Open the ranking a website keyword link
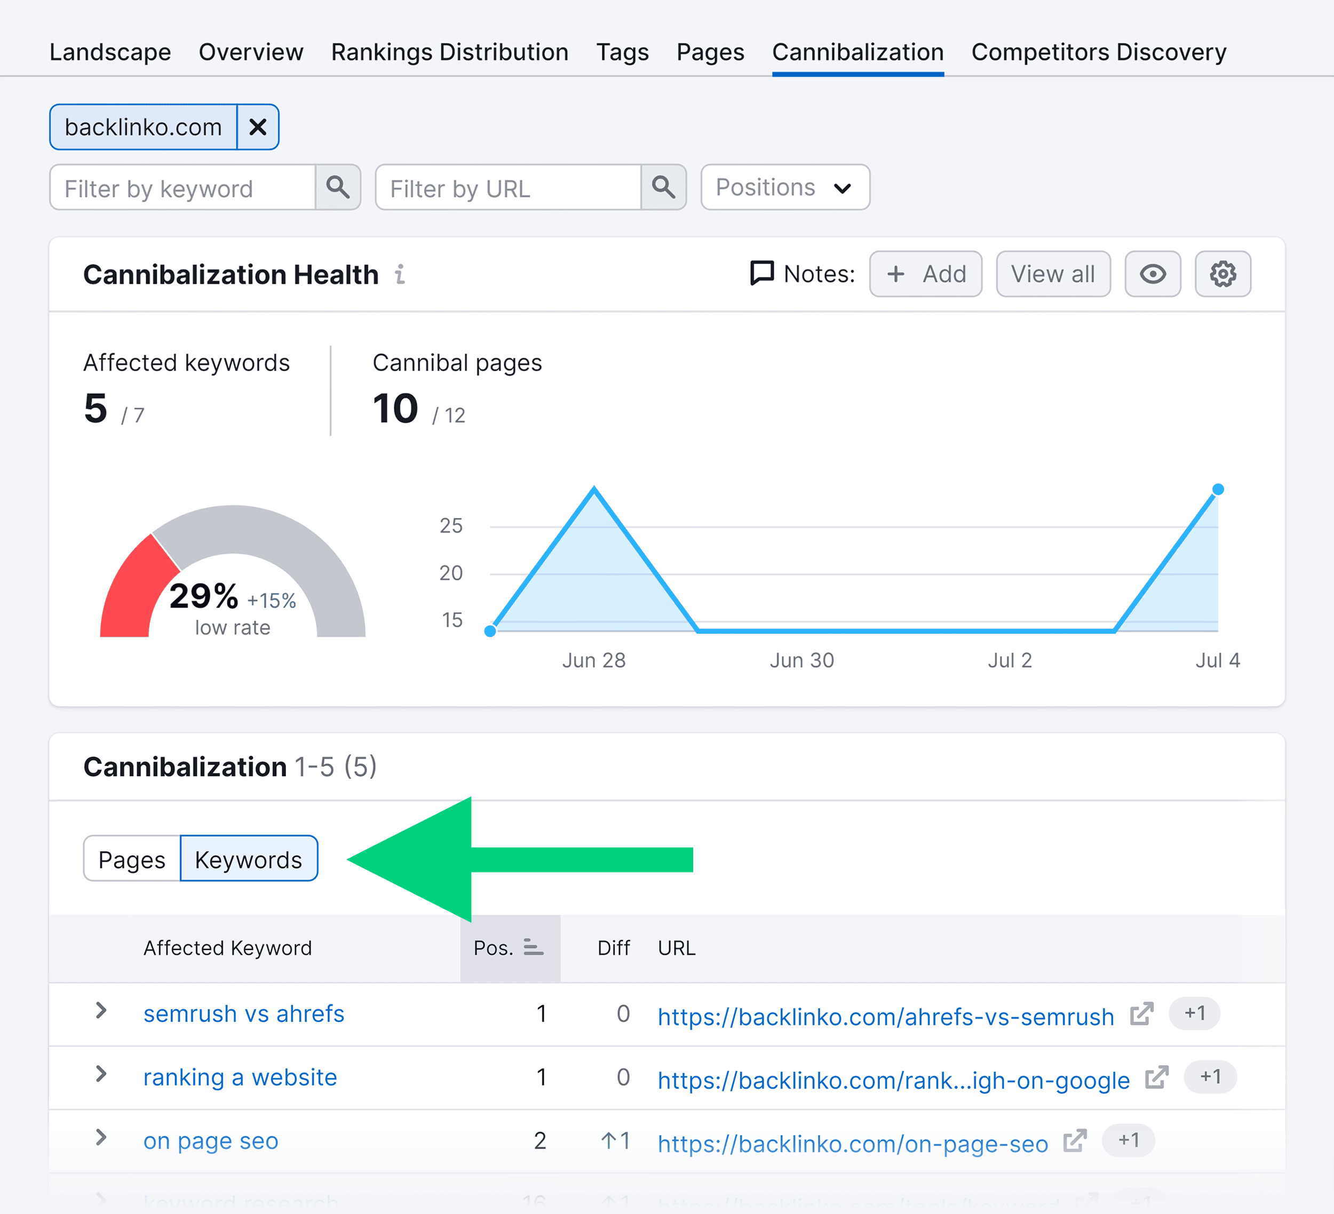The width and height of the screenshot is (1334, 1214). [240, 1077]
